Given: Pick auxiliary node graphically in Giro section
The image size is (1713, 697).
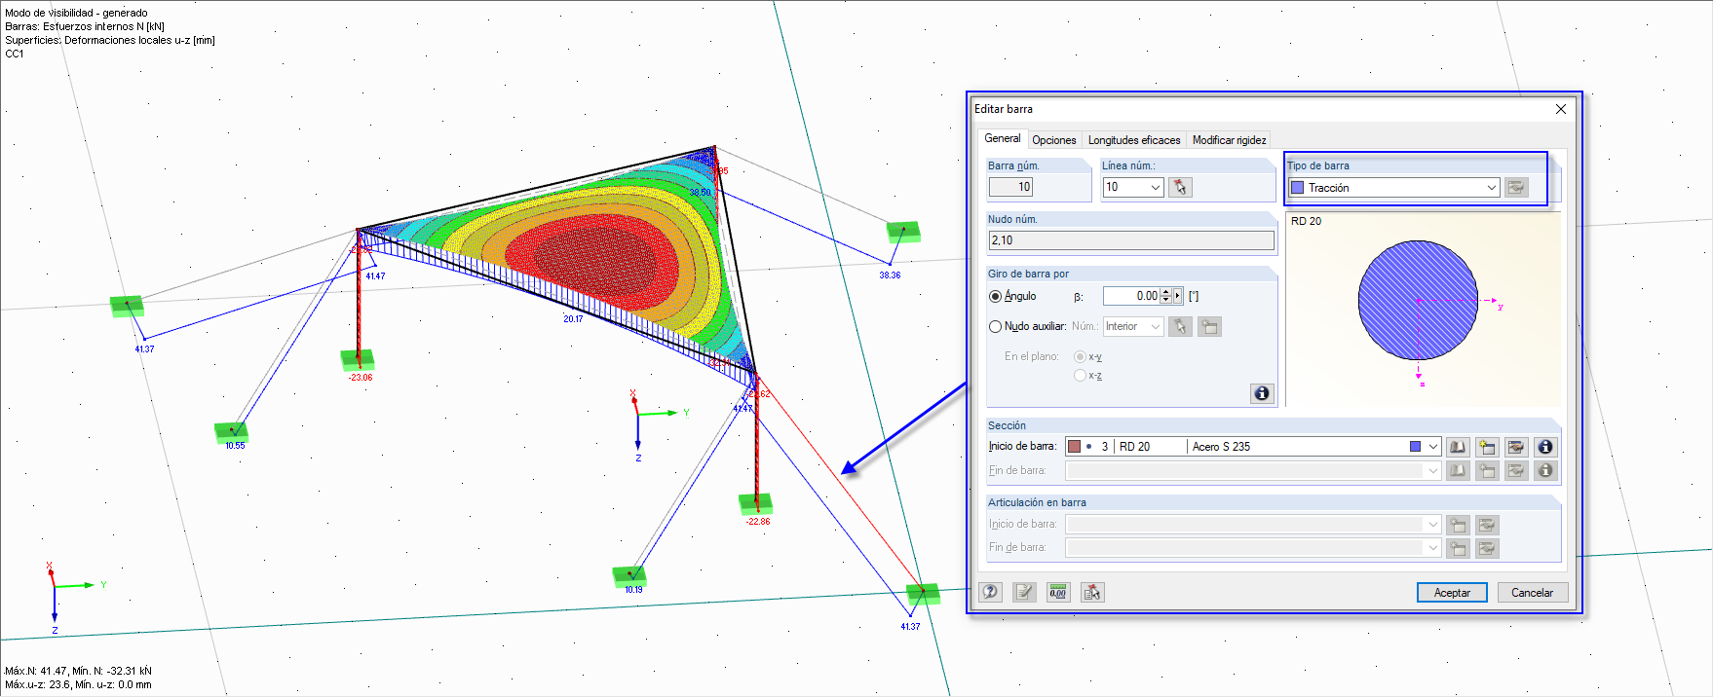Looking at the screenshot, I should coord(1180,326).
